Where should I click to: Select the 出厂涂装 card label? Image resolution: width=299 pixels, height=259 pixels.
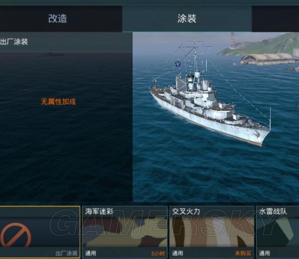[x=66, y=253]
